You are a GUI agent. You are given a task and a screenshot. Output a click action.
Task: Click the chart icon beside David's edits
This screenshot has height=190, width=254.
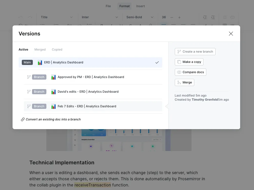(x=54, y=92)
